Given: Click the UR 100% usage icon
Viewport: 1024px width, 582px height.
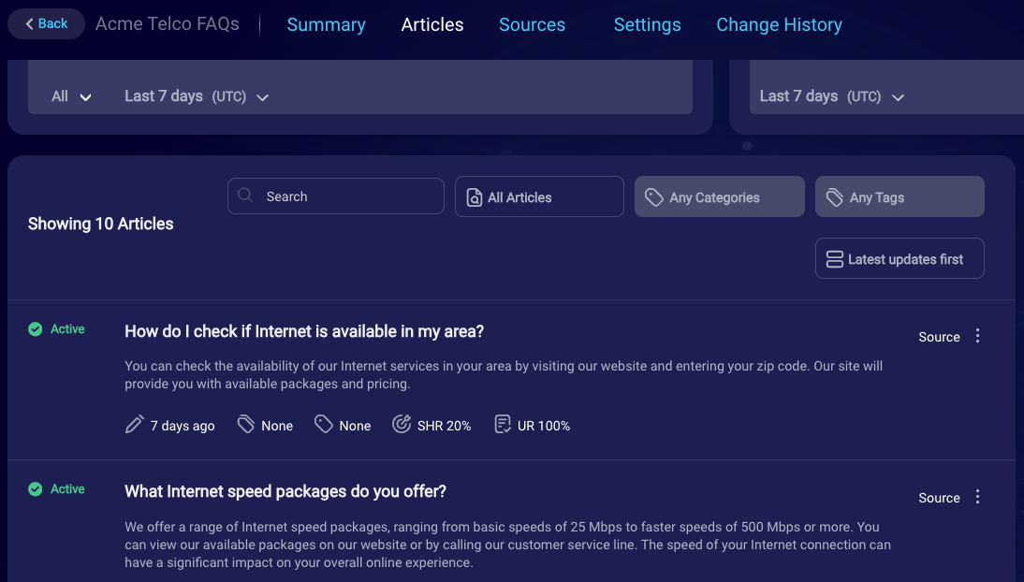Looking at the screenshot, I should (503, 425).
